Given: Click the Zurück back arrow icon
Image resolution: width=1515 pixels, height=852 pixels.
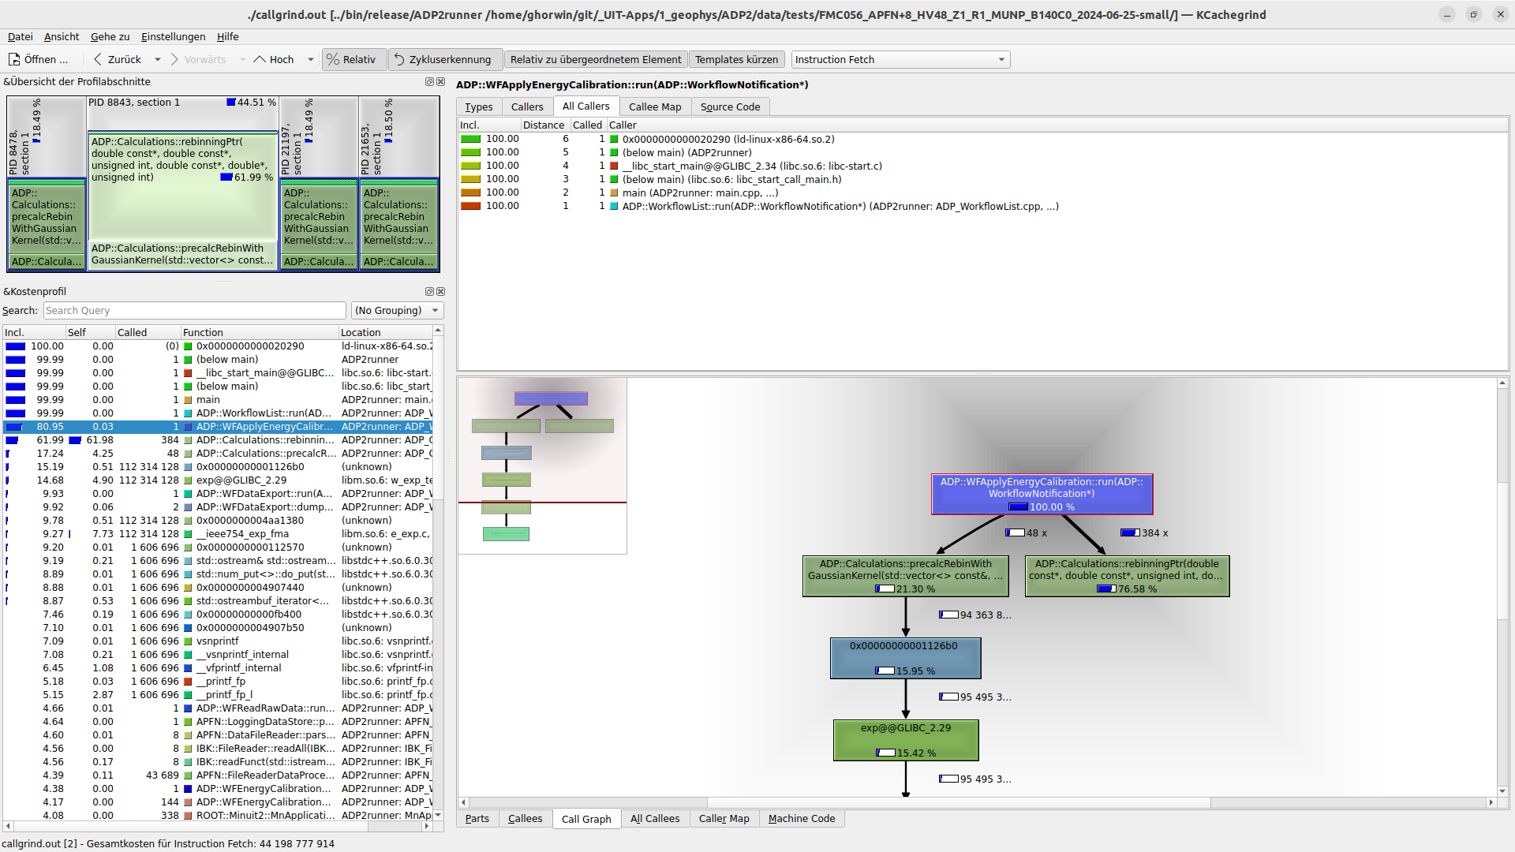Looking at the screenshot, I should tap(98, 59).
